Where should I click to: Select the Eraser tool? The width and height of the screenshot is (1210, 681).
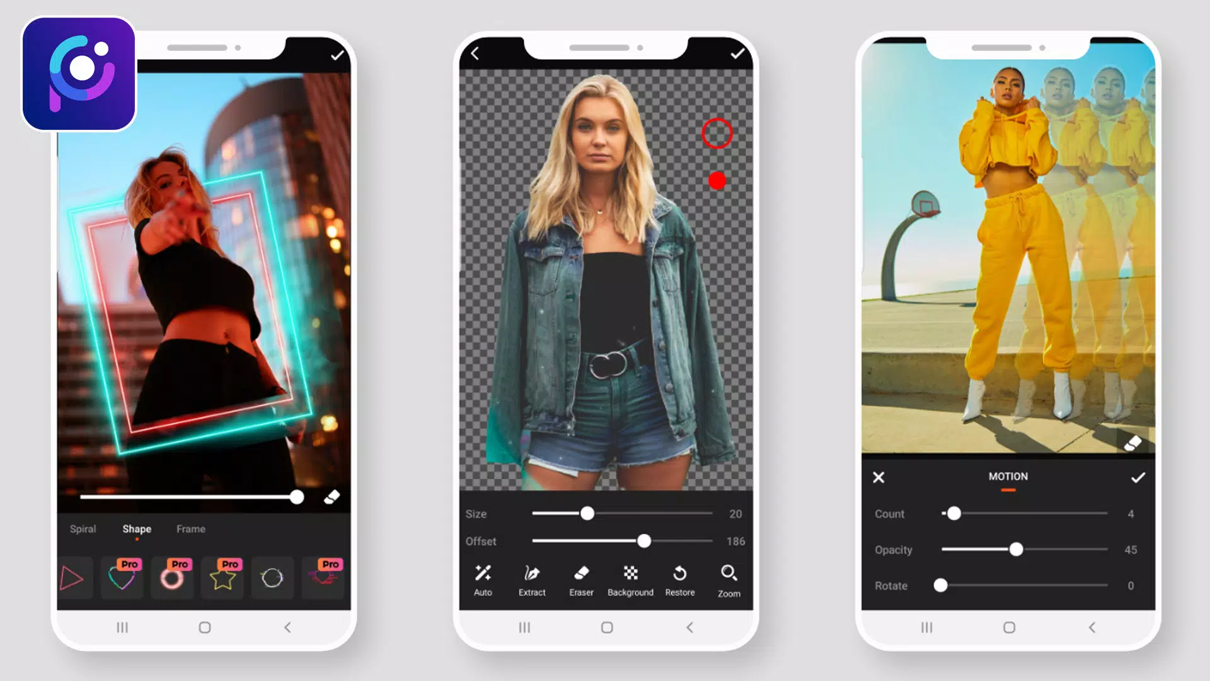580,579
